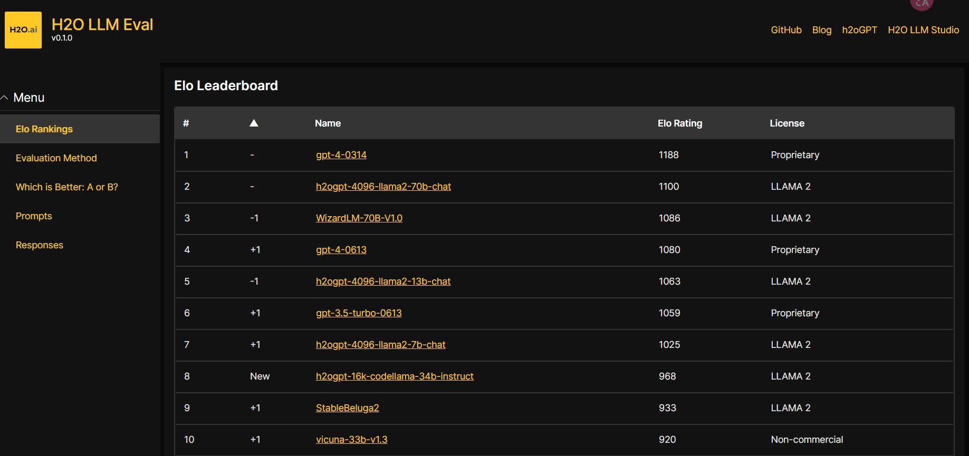Click Elo rating value 1080
969x456 pixels.
669,250
